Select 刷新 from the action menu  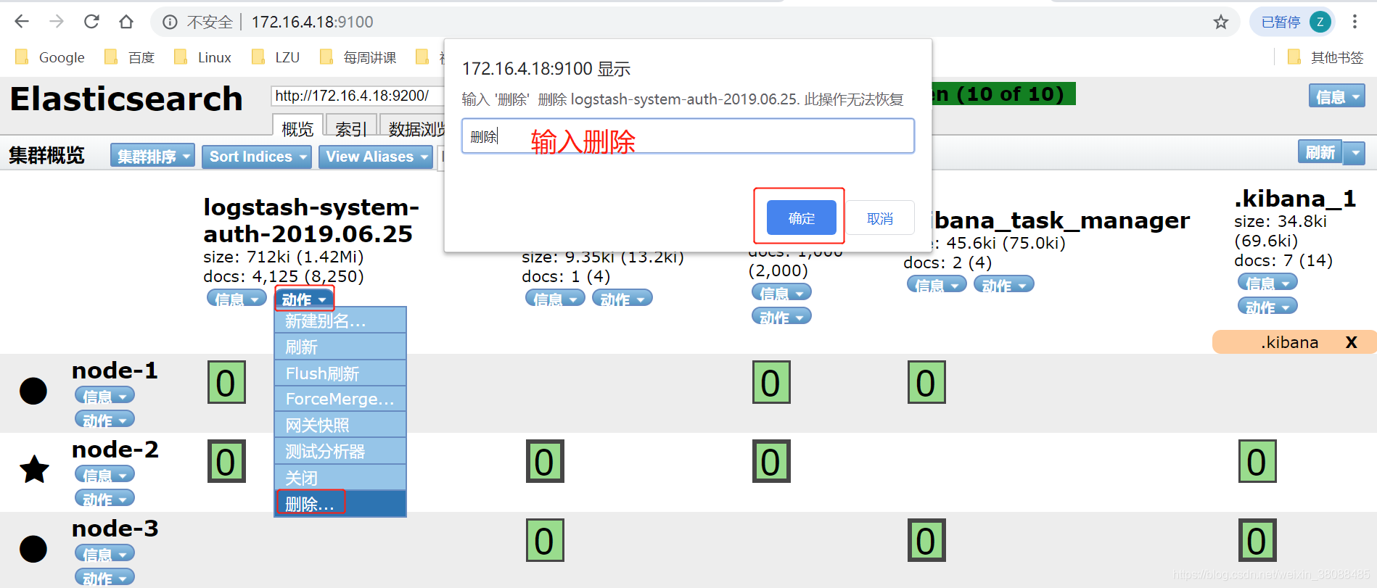pos(340,347)
